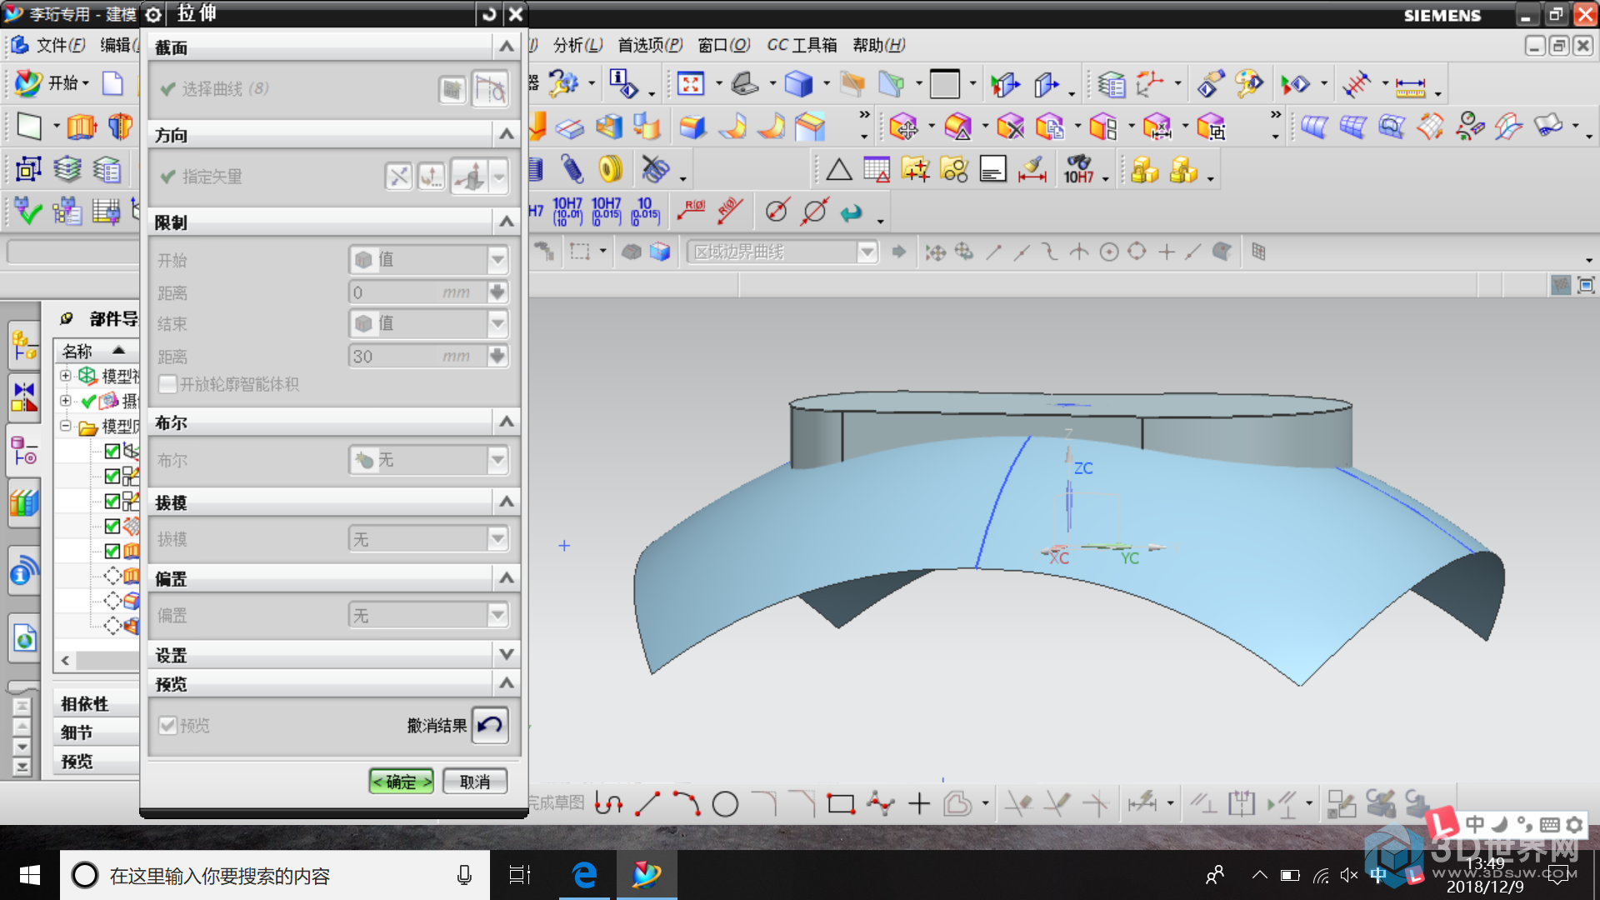This screenshot has height=900, width=1600.
Task: Click the start distance input field
Action: click(417, 292)
